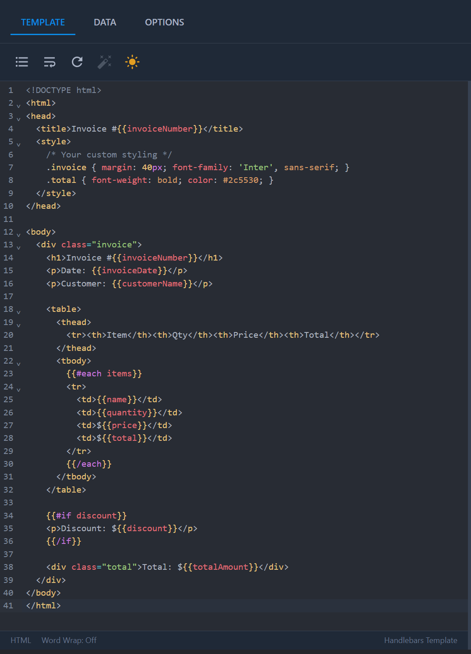Click the refresh icon in the toolbar

pos(77,62)
